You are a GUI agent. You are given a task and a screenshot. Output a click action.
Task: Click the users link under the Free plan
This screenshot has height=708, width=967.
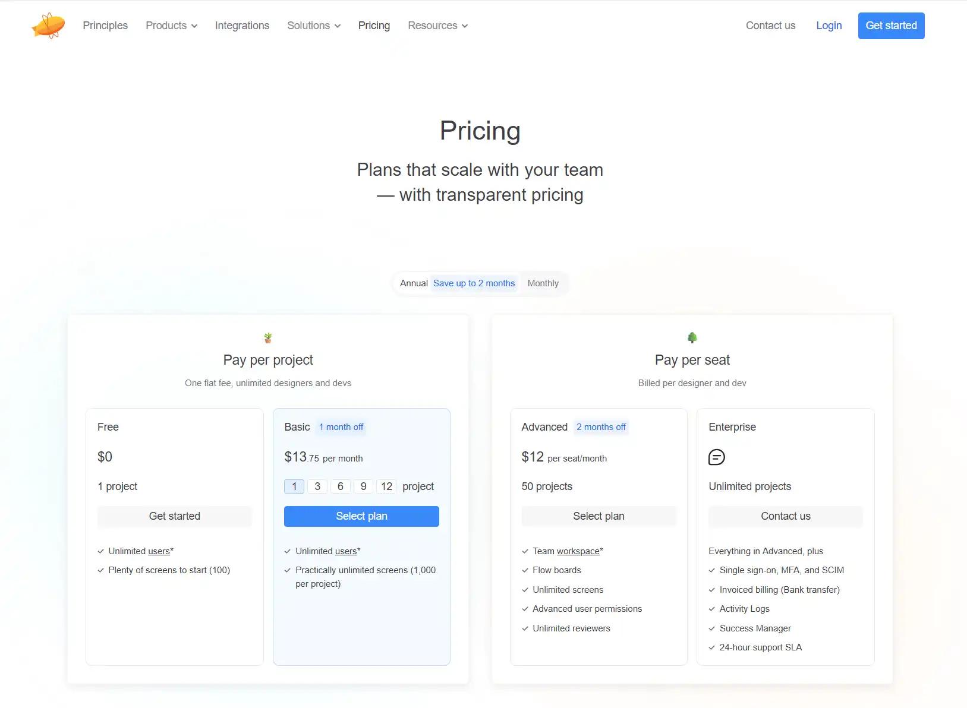pos(159,551)
